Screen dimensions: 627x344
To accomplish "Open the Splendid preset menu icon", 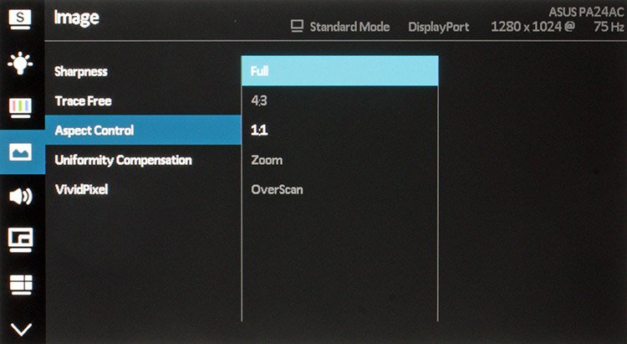I will click(20, 19).
